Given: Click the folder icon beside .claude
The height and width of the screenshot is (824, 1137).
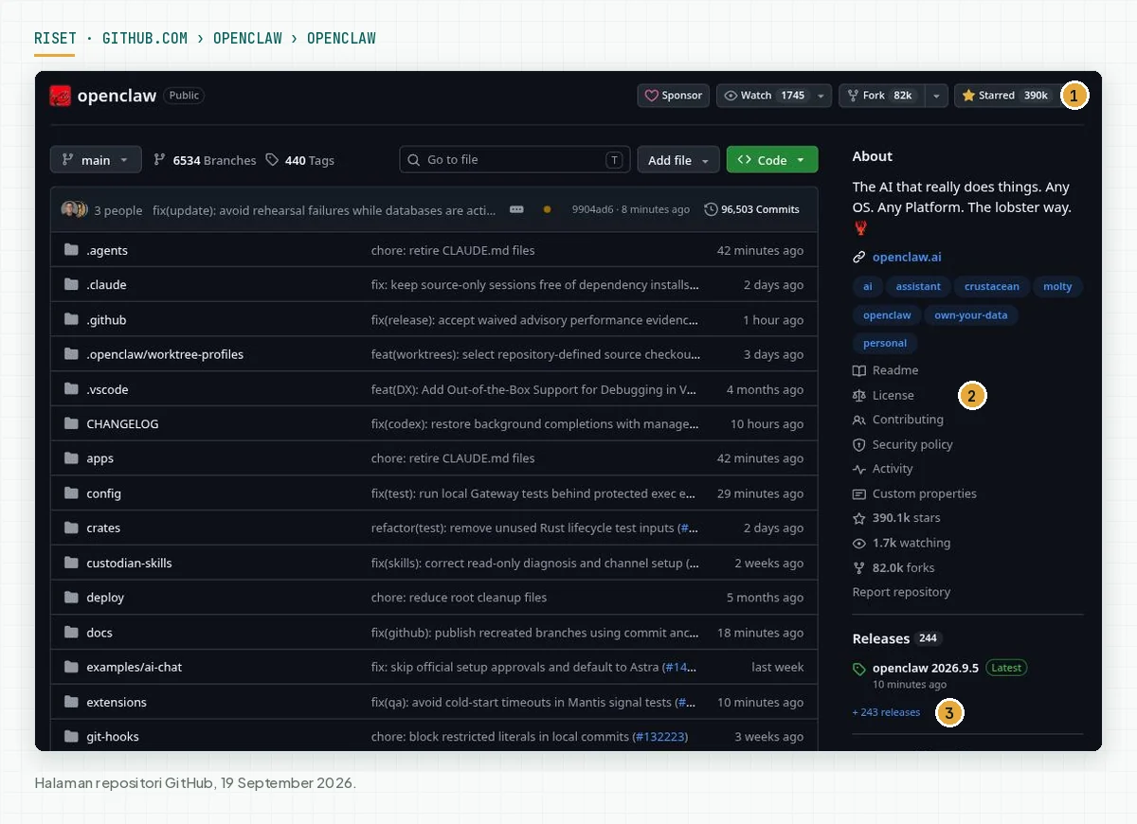Looking at the screenshot, I should click(x=71, y=285).
